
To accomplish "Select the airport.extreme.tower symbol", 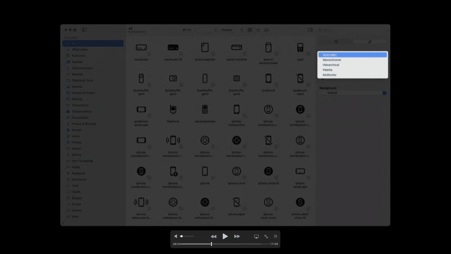I will (268, 48).
